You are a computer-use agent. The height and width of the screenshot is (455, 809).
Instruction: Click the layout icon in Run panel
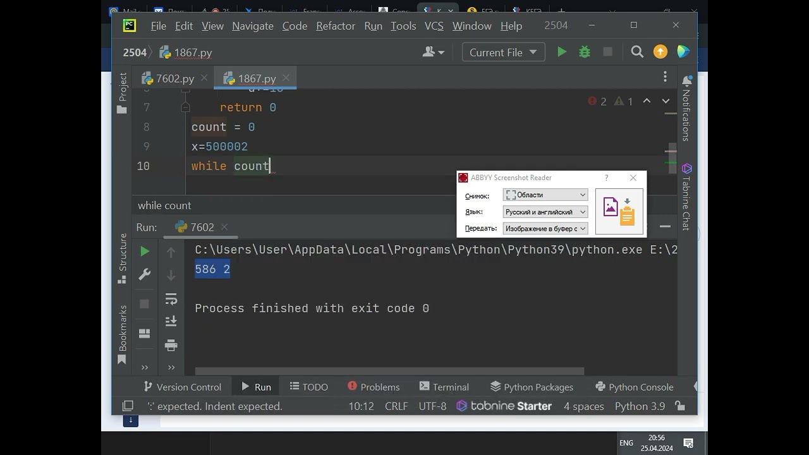(144, 333)
